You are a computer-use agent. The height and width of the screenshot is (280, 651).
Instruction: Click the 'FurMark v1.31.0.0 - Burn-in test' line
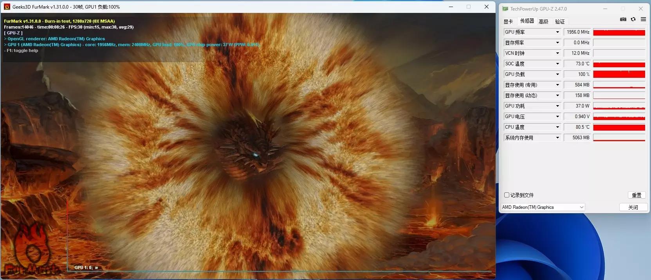click(x=60, y=21)
